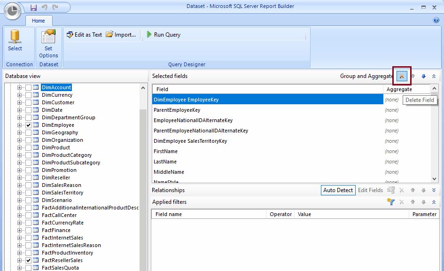
Task: Click the Parameter column header
Action: point(424,214)
